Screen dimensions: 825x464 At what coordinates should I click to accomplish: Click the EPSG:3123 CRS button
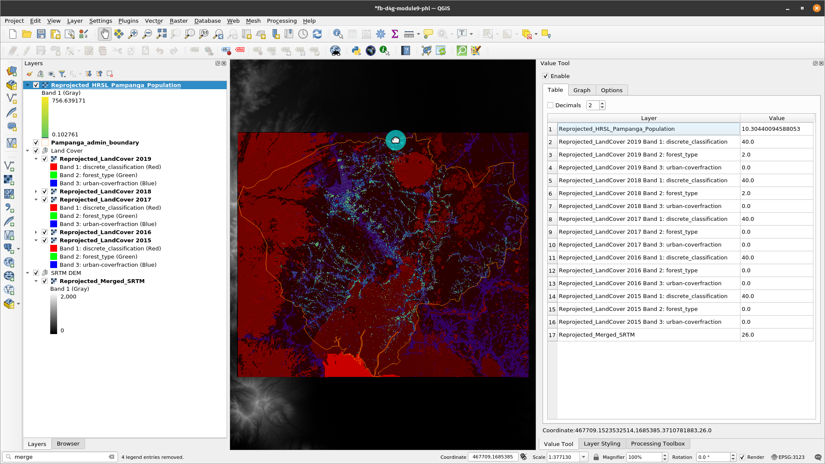coord(788,457)
